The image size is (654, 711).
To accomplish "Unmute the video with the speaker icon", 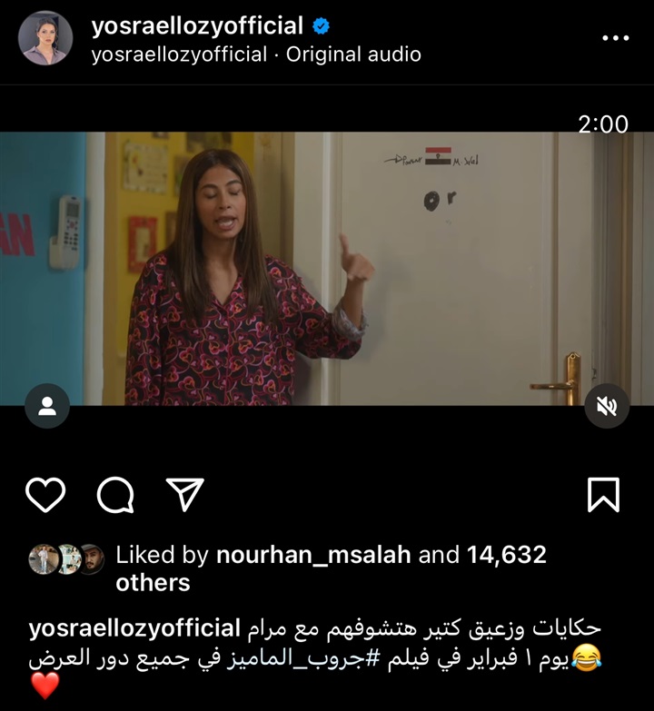I will pos(607,406).
